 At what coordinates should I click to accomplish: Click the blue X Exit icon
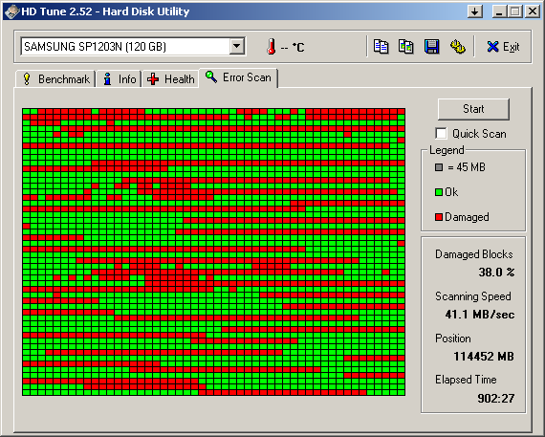click(492, 47)
